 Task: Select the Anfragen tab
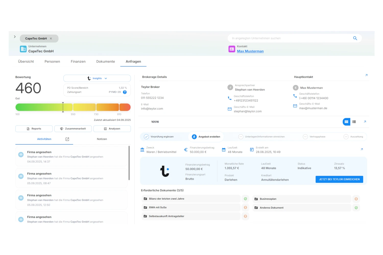pos(133,61)
